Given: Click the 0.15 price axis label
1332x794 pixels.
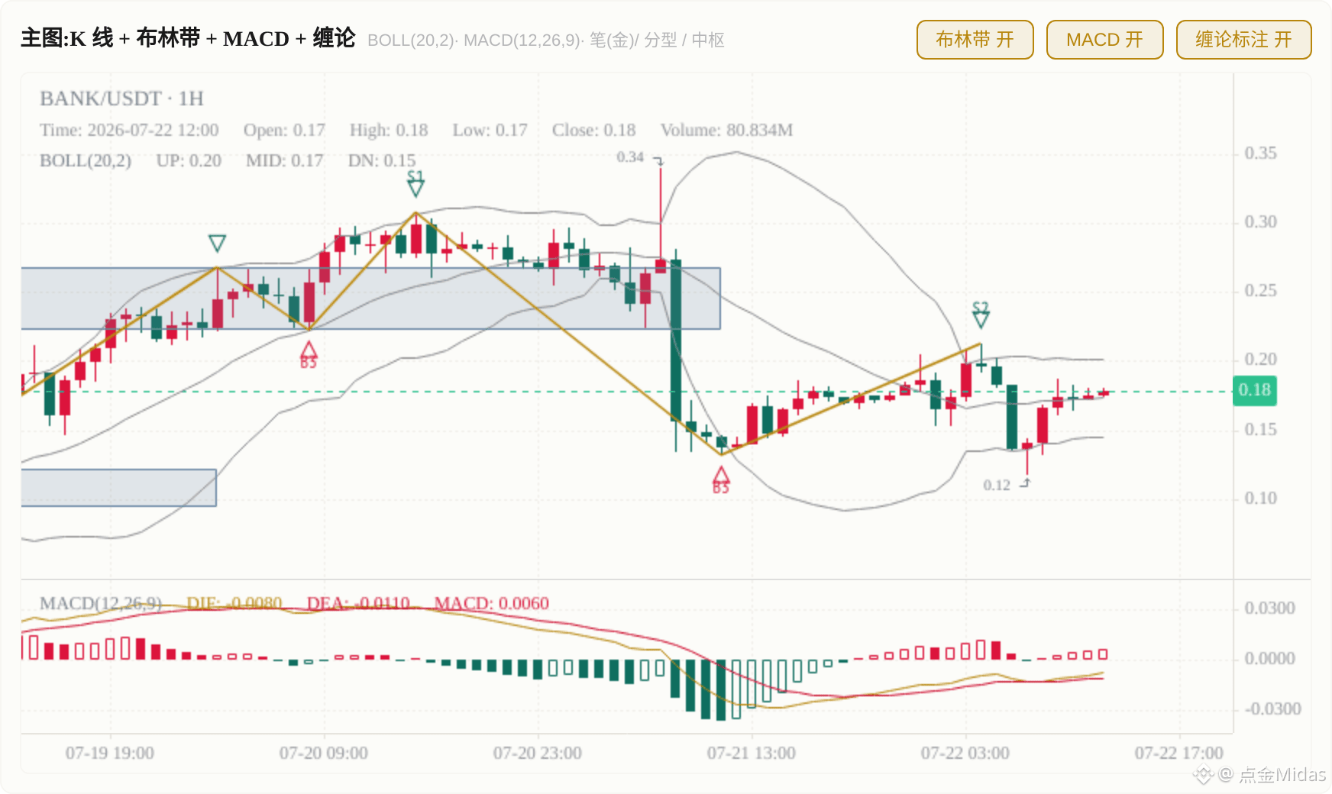Looking at the screenshot, I should point(1261,429).
